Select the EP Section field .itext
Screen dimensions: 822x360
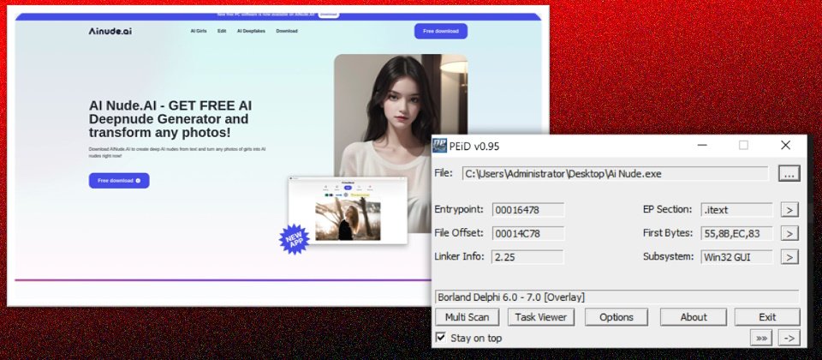click(x=736, y=210)
